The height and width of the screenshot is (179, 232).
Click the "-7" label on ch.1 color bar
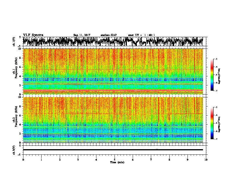(x=216, y=91)
